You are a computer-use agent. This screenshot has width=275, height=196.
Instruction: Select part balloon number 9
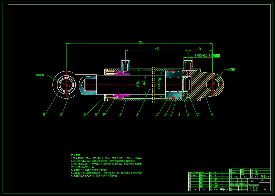coord(120,114)
